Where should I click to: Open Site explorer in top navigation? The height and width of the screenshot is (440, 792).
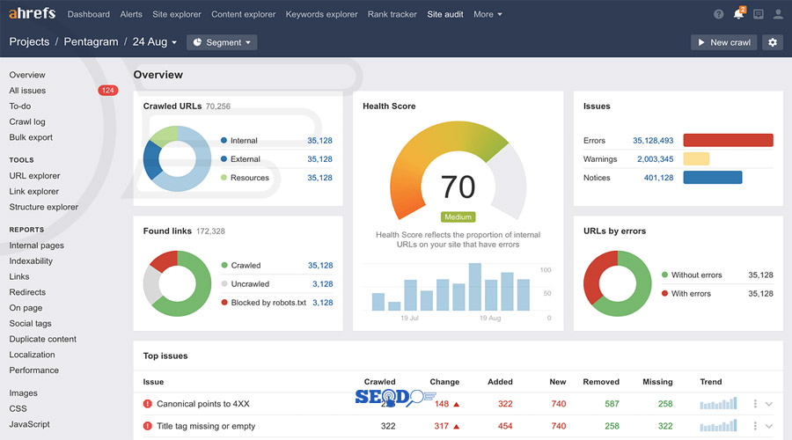pos(177,14)
